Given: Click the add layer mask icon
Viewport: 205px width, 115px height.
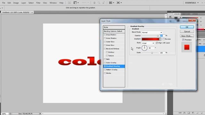Looking at the screenshot, I should [x=189, y=113].
